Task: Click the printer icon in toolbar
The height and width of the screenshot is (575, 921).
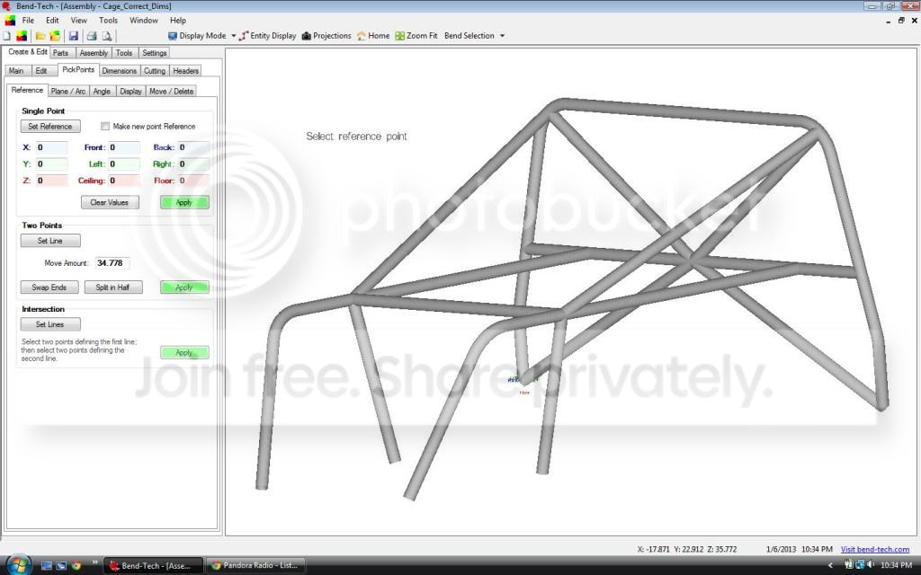Action: 92,36
